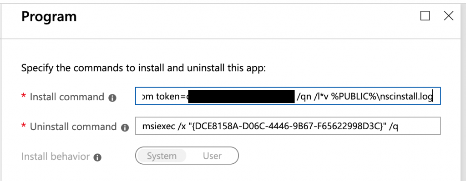The height and width of the screenshot is (181, 466).
Task: Click the 'Specify the commands' instruction text
Action: (143, 68)
